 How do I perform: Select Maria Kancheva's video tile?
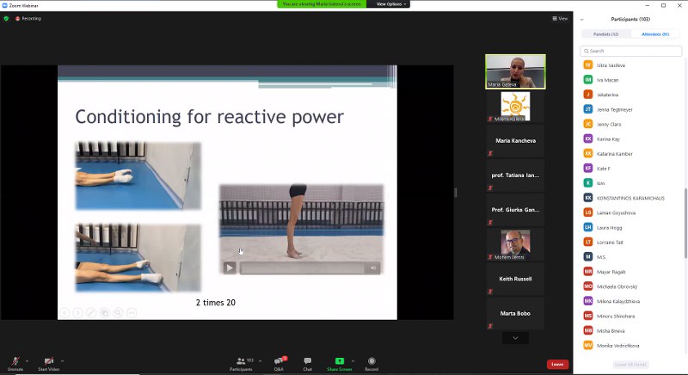pyautogui.click(x=515, y=141)
